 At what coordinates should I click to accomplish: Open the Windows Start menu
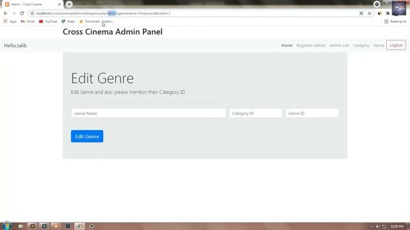click(x=6, y=226)
